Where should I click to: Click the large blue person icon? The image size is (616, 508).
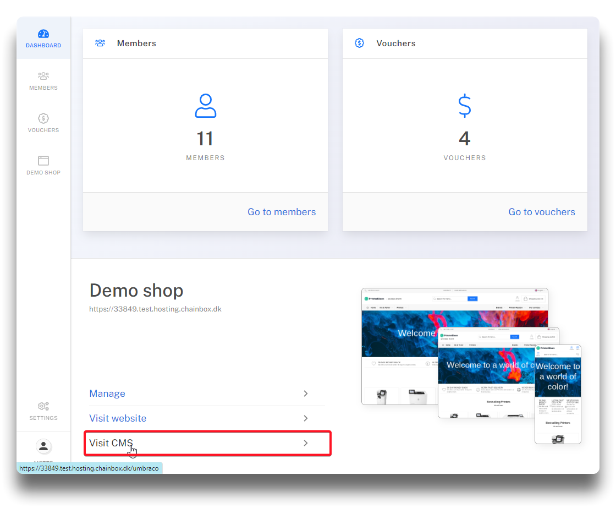coord(205,106)
